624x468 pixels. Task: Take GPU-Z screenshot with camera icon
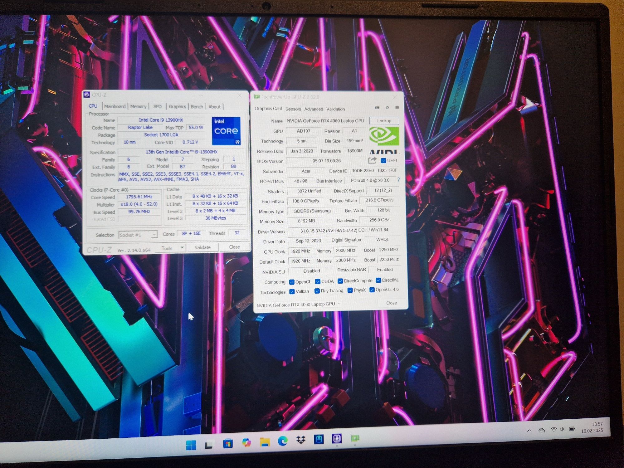pos(377,107)
